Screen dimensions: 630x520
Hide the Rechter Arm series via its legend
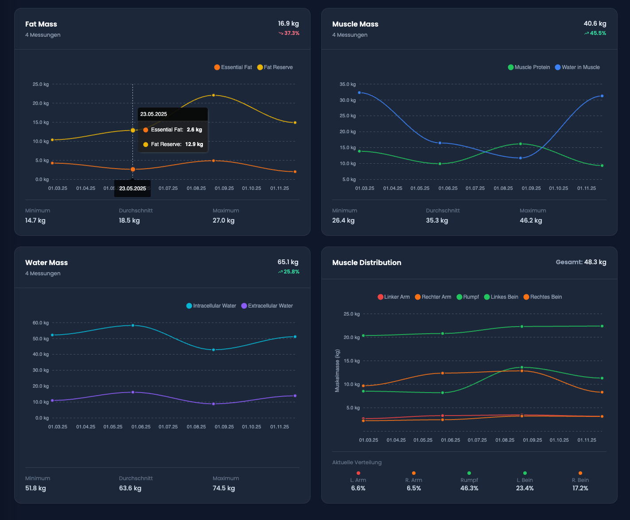(x=418, y=297)
